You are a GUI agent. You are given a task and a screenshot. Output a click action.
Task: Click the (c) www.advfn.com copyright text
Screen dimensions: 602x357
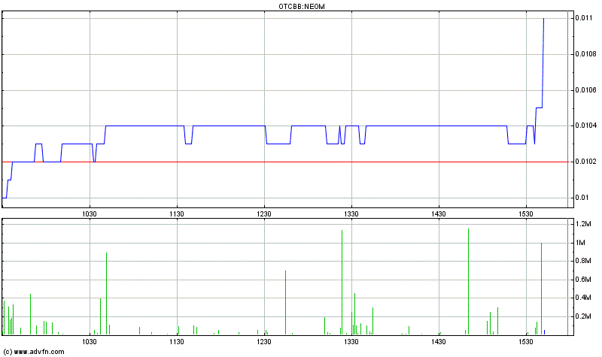click(x=34, y=352)
